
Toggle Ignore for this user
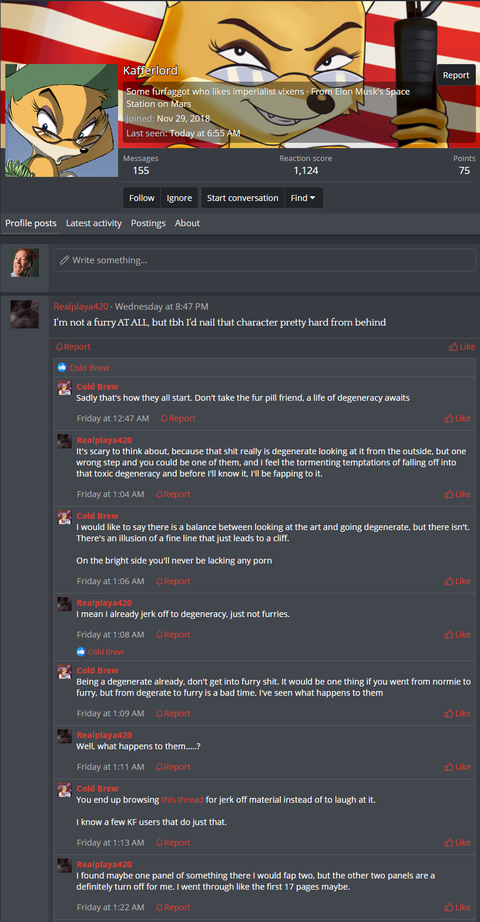[x=179, y=198]
